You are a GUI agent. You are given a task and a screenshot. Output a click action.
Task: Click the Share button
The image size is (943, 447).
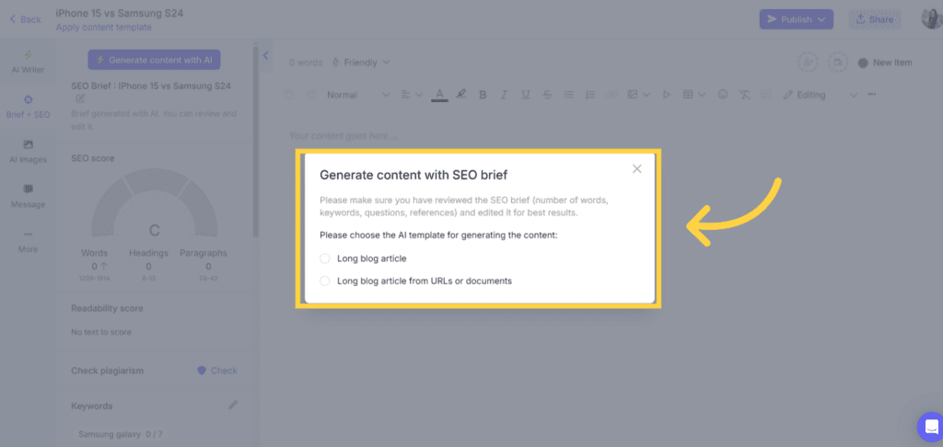(875, 19)
